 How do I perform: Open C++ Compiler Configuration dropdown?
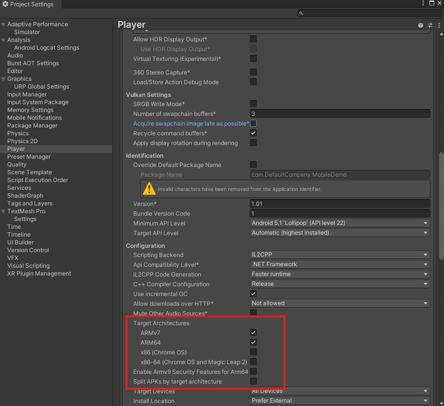(340, 284)
